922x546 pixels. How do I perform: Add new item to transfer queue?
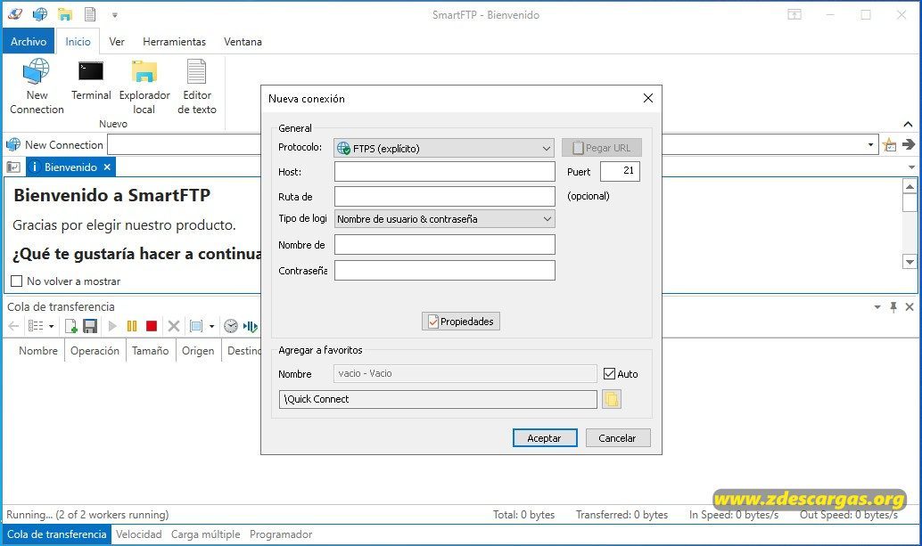70,326
